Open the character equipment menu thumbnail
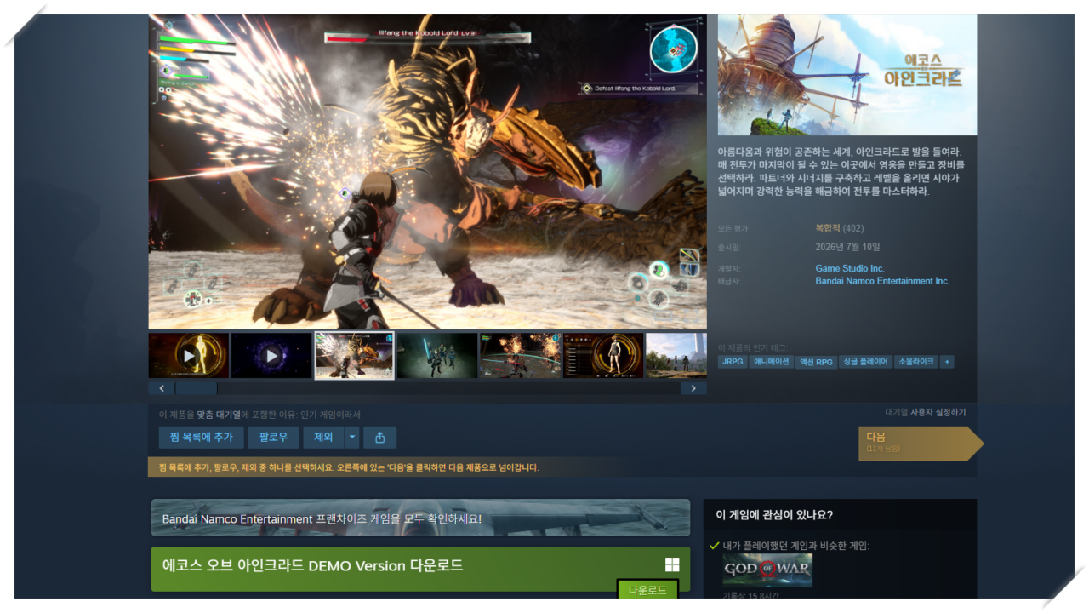Viewport: 1089px width, 613px height. point(603,356)
